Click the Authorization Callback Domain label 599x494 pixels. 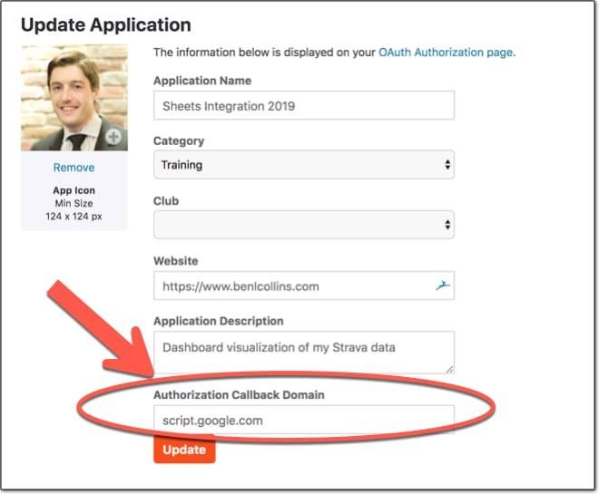pyautogui.click(x=239, y=394)
